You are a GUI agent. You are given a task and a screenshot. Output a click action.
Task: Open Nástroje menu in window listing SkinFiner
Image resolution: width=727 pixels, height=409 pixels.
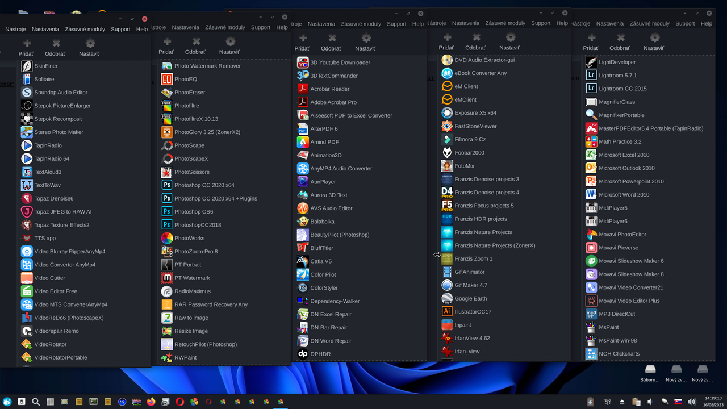(x=15, y=29)
